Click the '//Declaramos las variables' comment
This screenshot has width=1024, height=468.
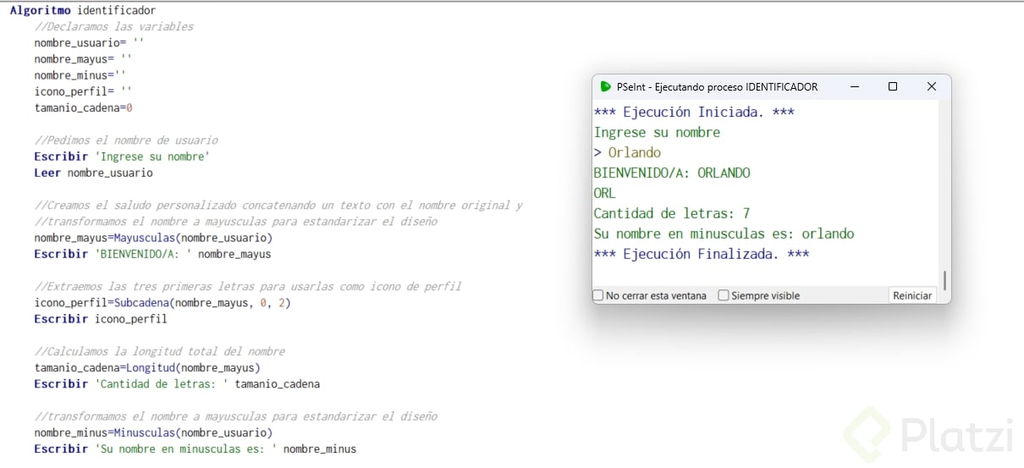pyautogui.click(x=113, y=26)
